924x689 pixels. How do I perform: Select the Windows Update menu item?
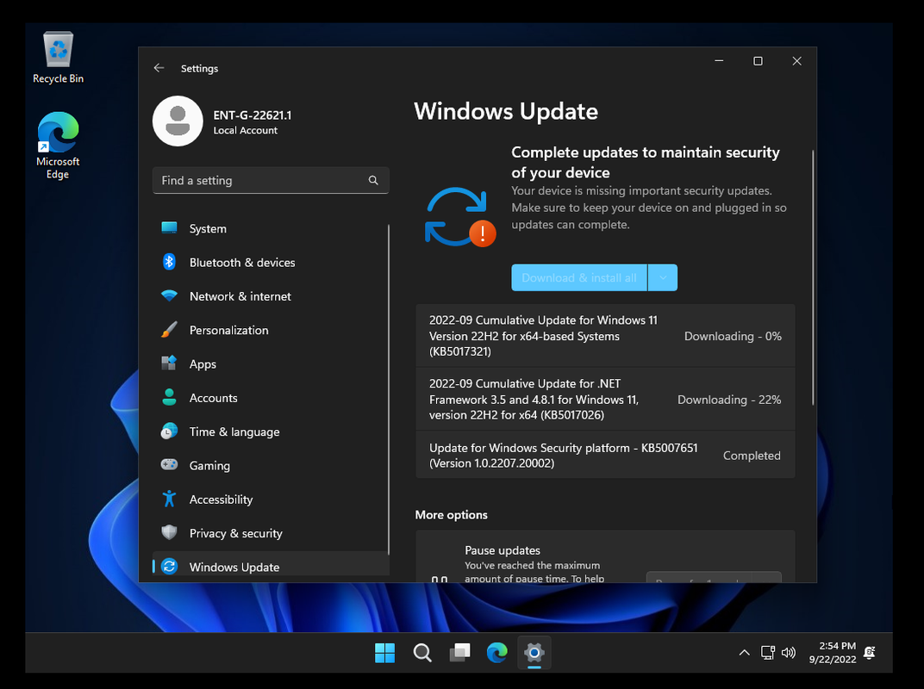pos(271,567)
